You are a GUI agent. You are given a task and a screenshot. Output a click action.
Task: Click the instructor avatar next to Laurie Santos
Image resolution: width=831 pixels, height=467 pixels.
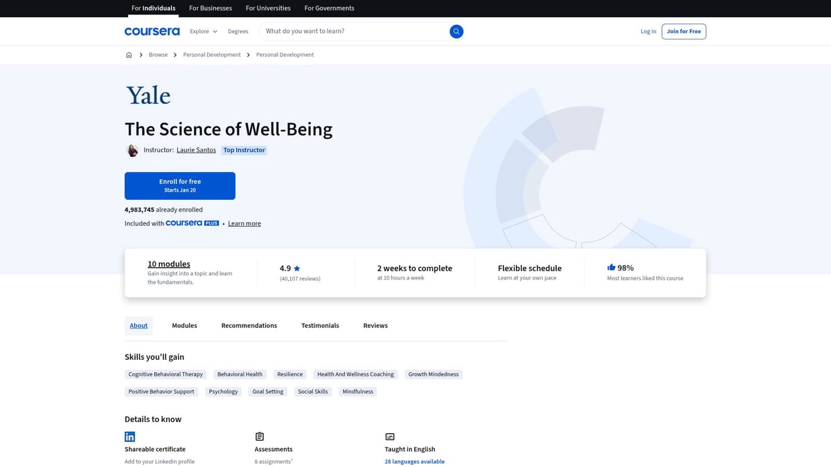(132, 149)
